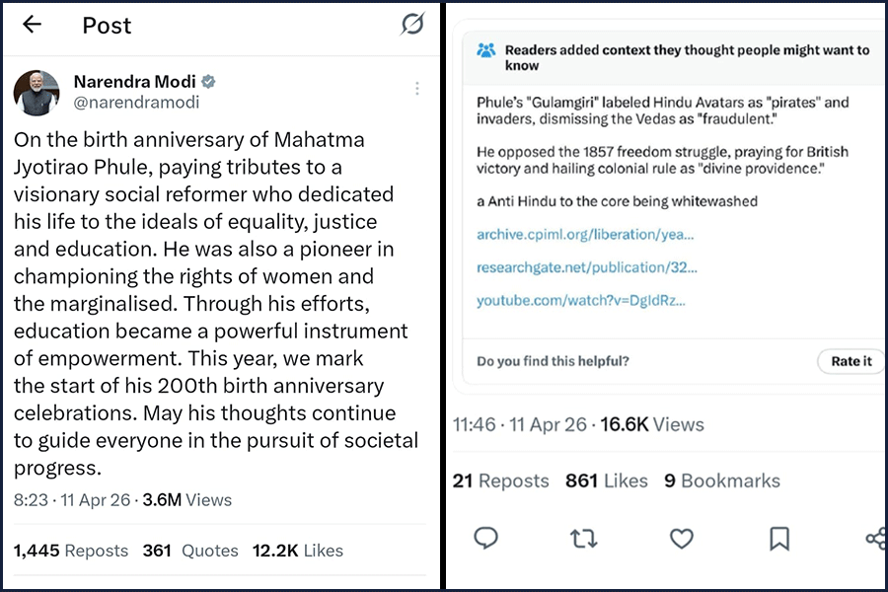Click the @narendramodi handle

(136, 103)
